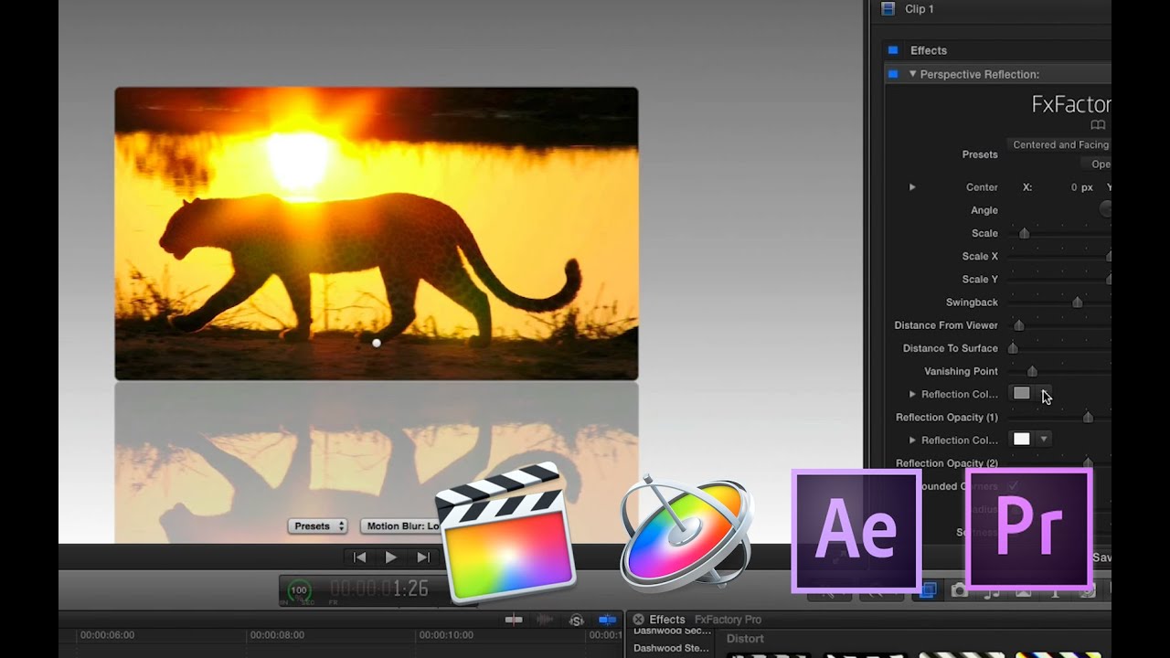Click the Reflection Opacity (2) slider handle
1170x658 pixels.
(x=1088, y=462)
